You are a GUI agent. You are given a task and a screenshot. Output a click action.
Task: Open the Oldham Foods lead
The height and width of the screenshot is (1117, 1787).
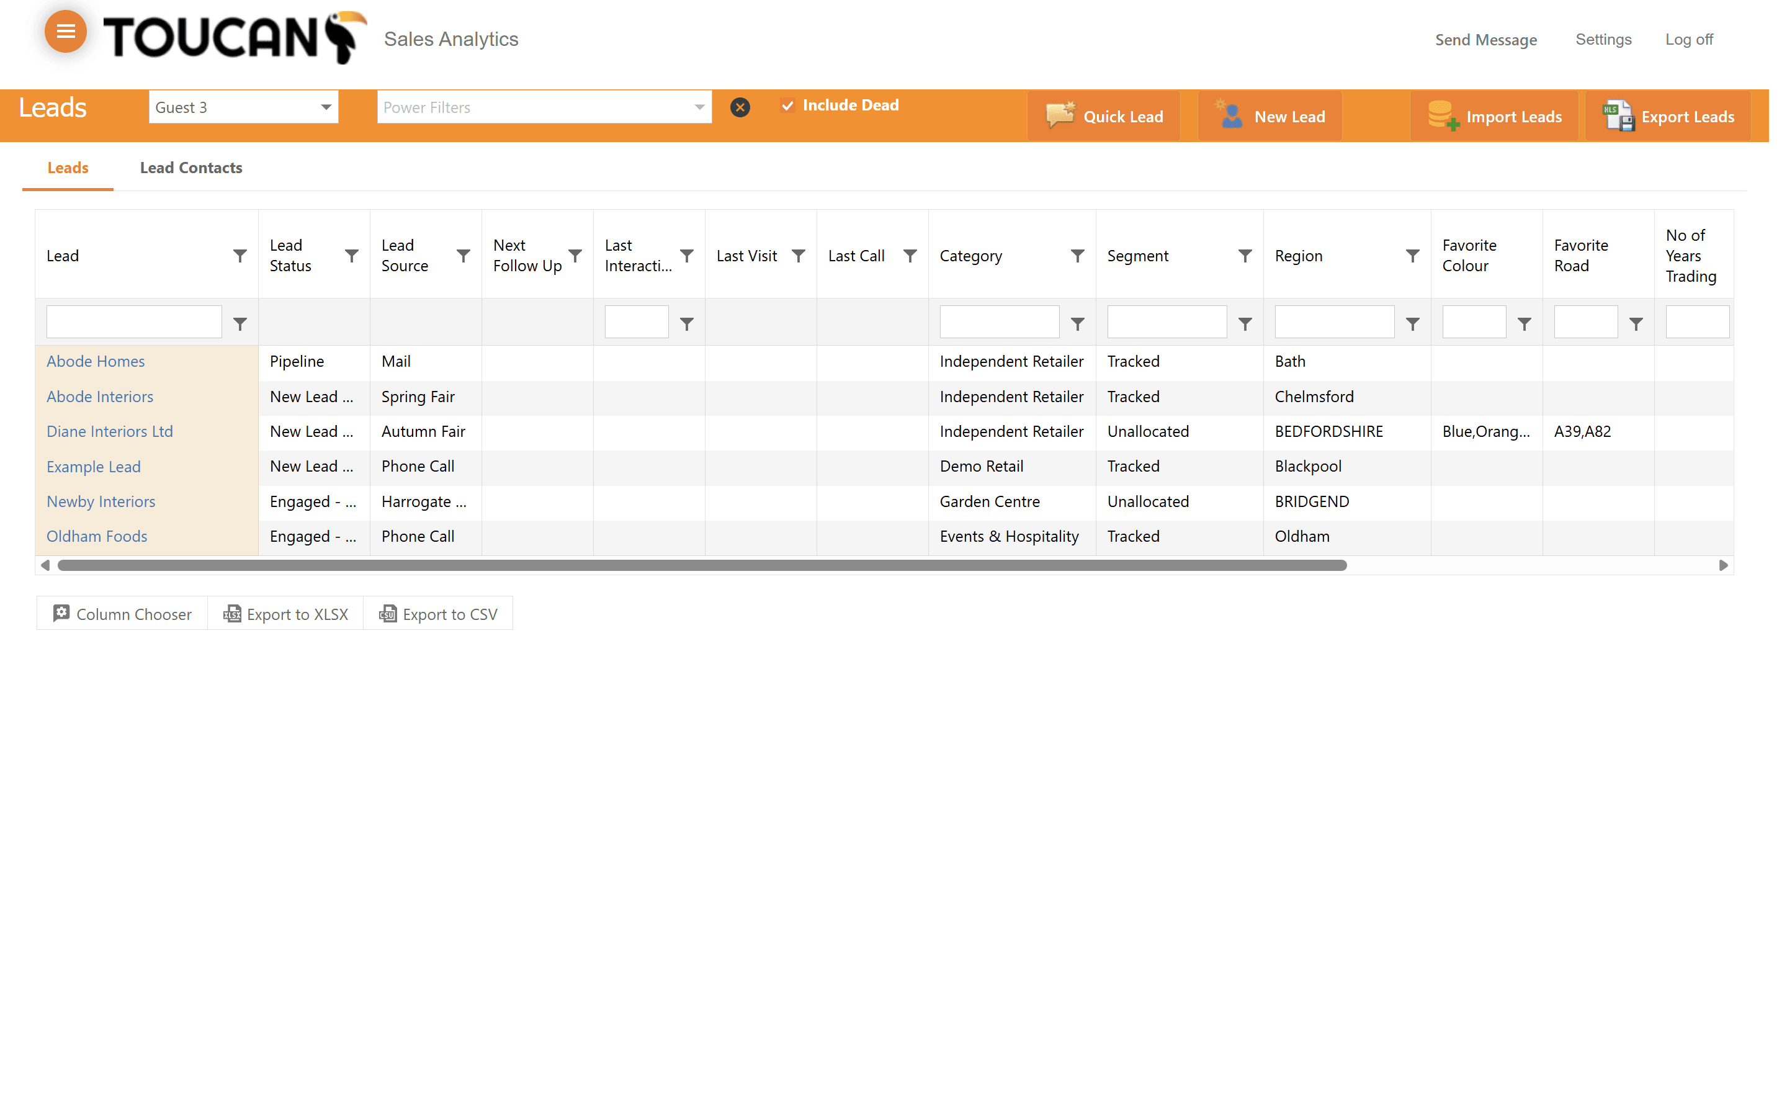point(97,536)
